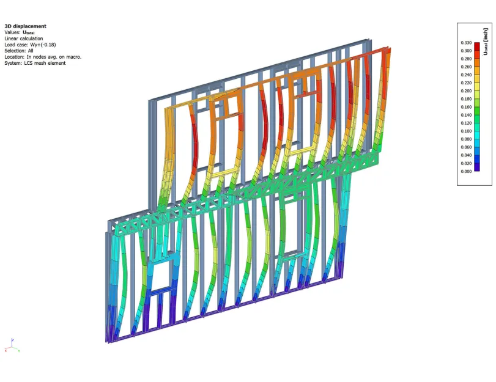
Task: Click the 0.330 maximum legend value
Action: click(x=466, y=43)
